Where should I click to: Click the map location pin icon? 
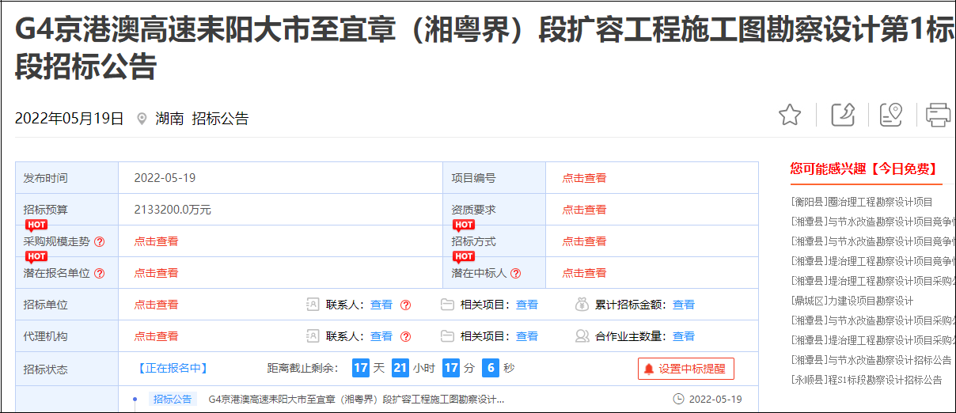890,116
